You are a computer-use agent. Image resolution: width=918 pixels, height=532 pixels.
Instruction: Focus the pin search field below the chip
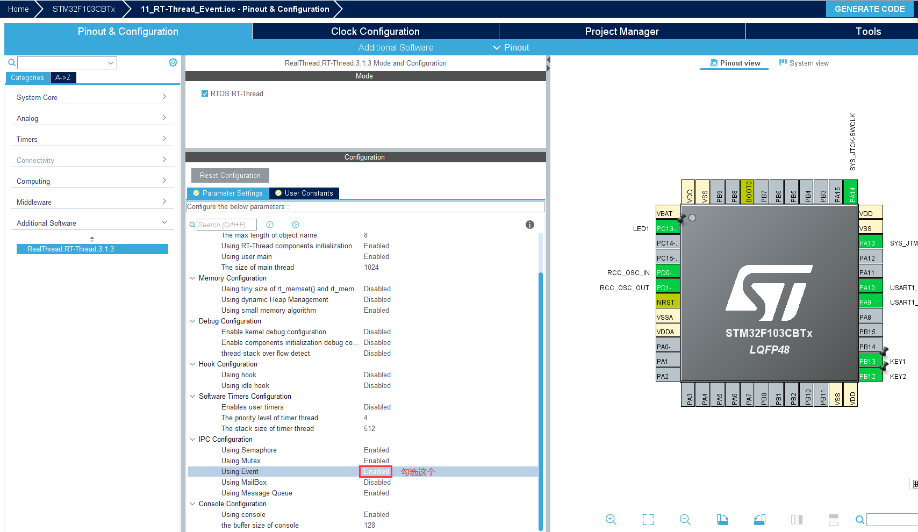[892, 520]
